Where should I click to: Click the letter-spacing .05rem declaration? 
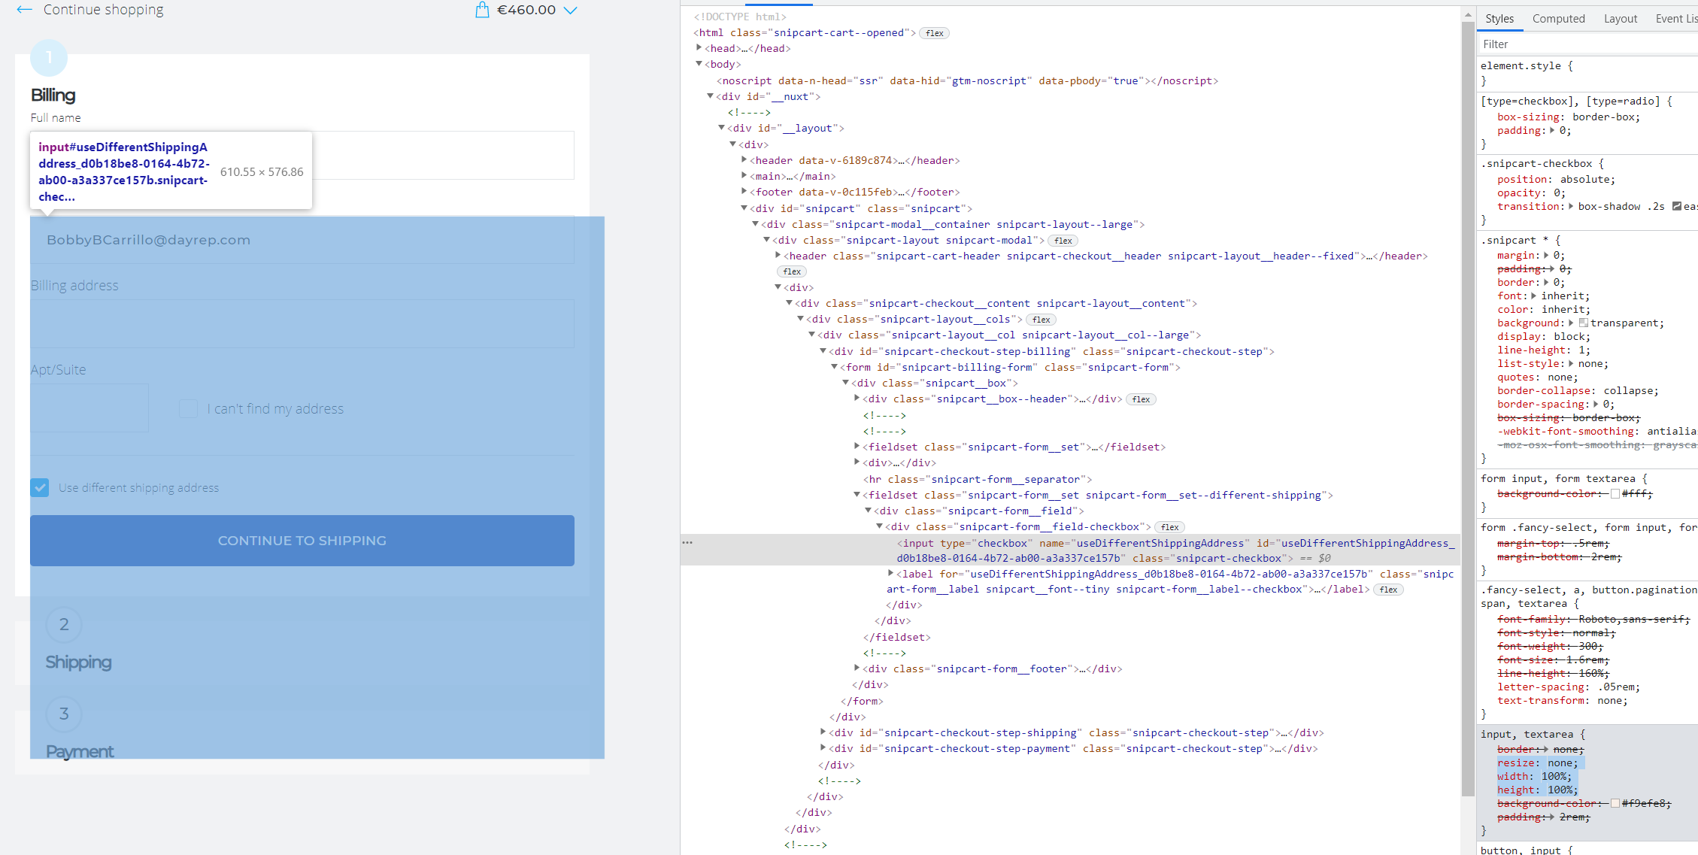coord(1569,687)
